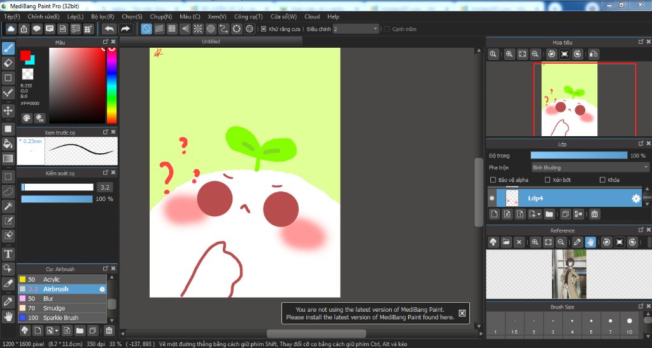Select the Blur brush
Viewport: 652px width, 348px height.
point(62,298)
